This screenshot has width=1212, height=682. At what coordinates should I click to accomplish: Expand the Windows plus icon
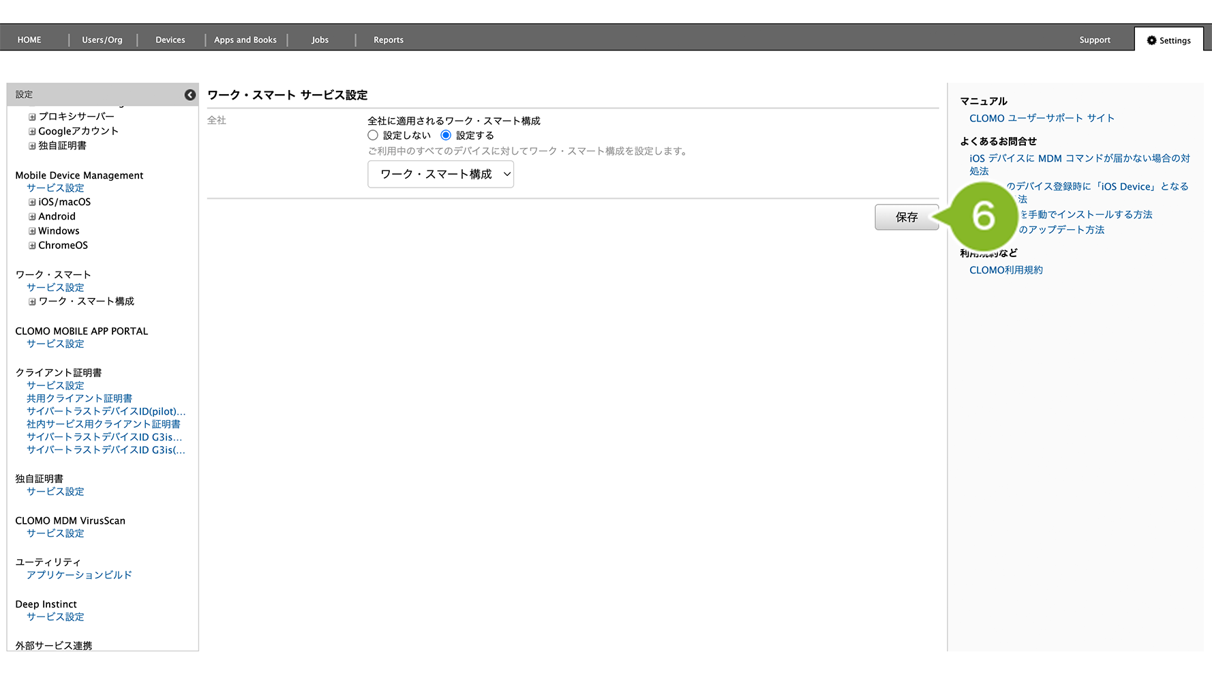pyautogui.click(x=32, y=231)
